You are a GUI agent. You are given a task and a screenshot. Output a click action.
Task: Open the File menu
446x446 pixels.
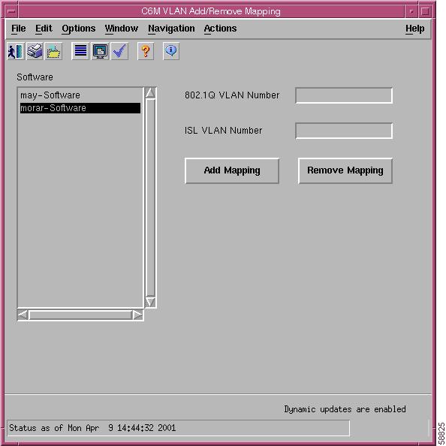pyautogui.click(x=19, y=29)
